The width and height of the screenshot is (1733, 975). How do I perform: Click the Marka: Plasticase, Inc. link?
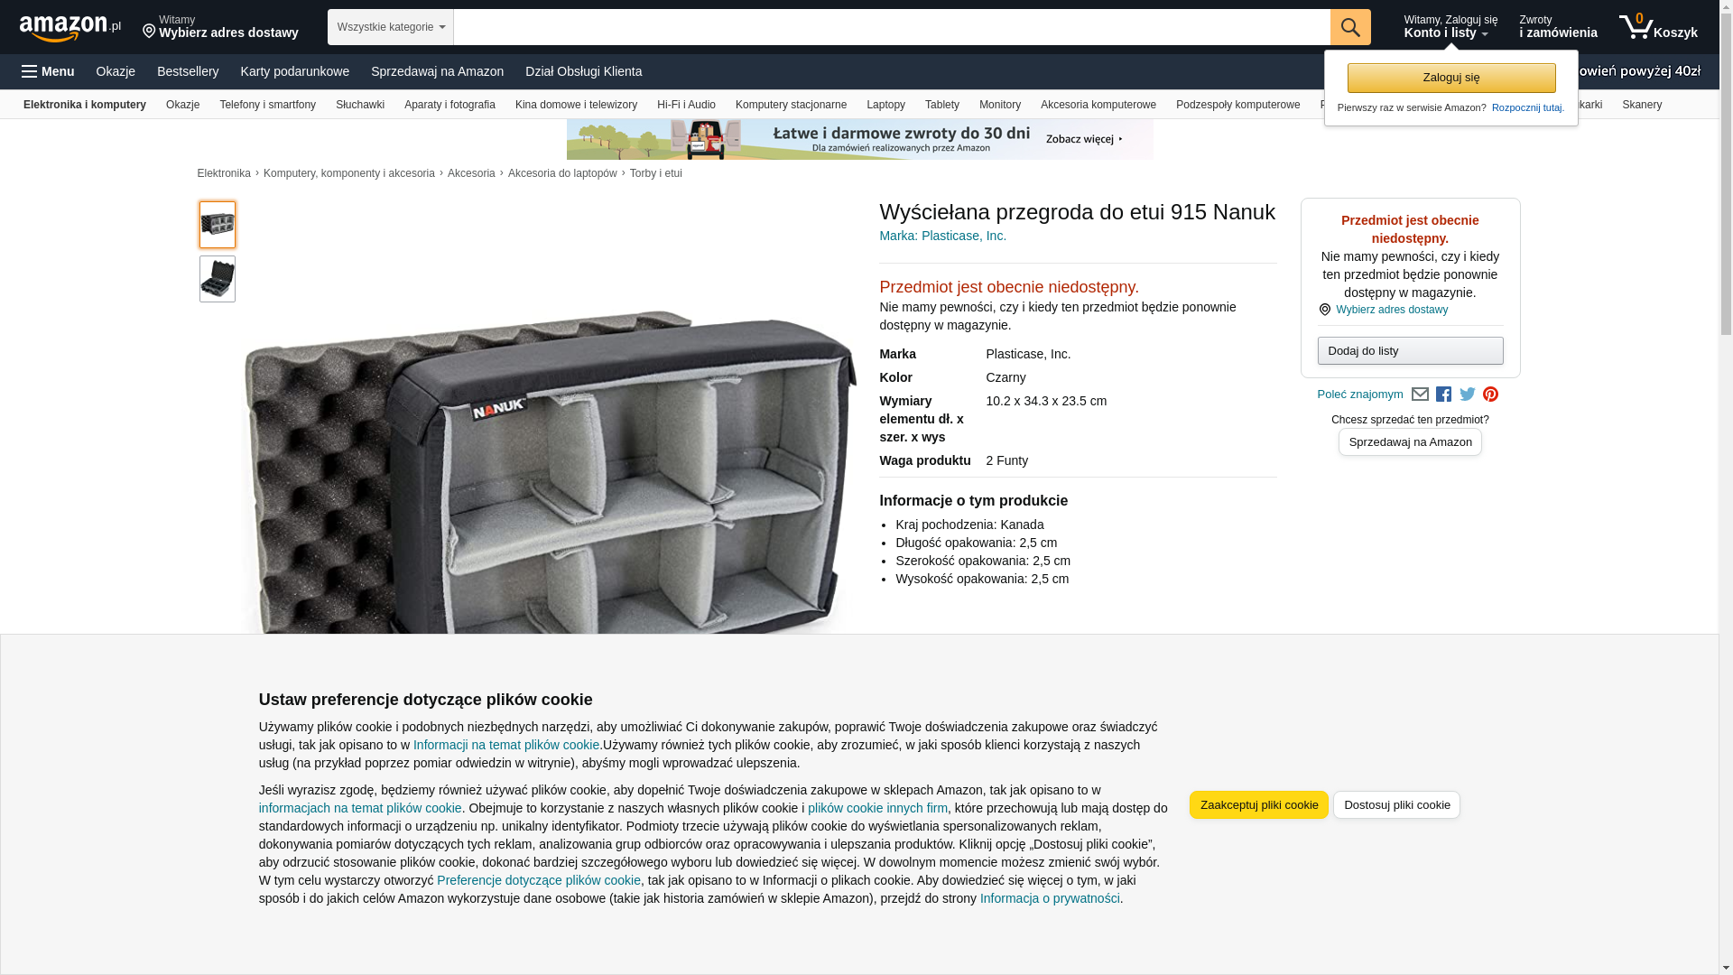point(942,236)
